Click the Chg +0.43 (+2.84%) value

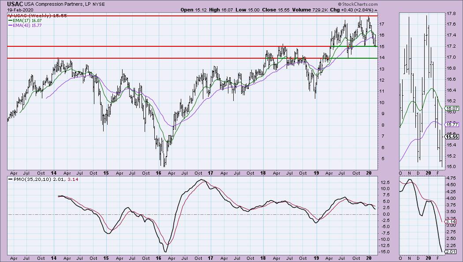click(x=352, y=10)
